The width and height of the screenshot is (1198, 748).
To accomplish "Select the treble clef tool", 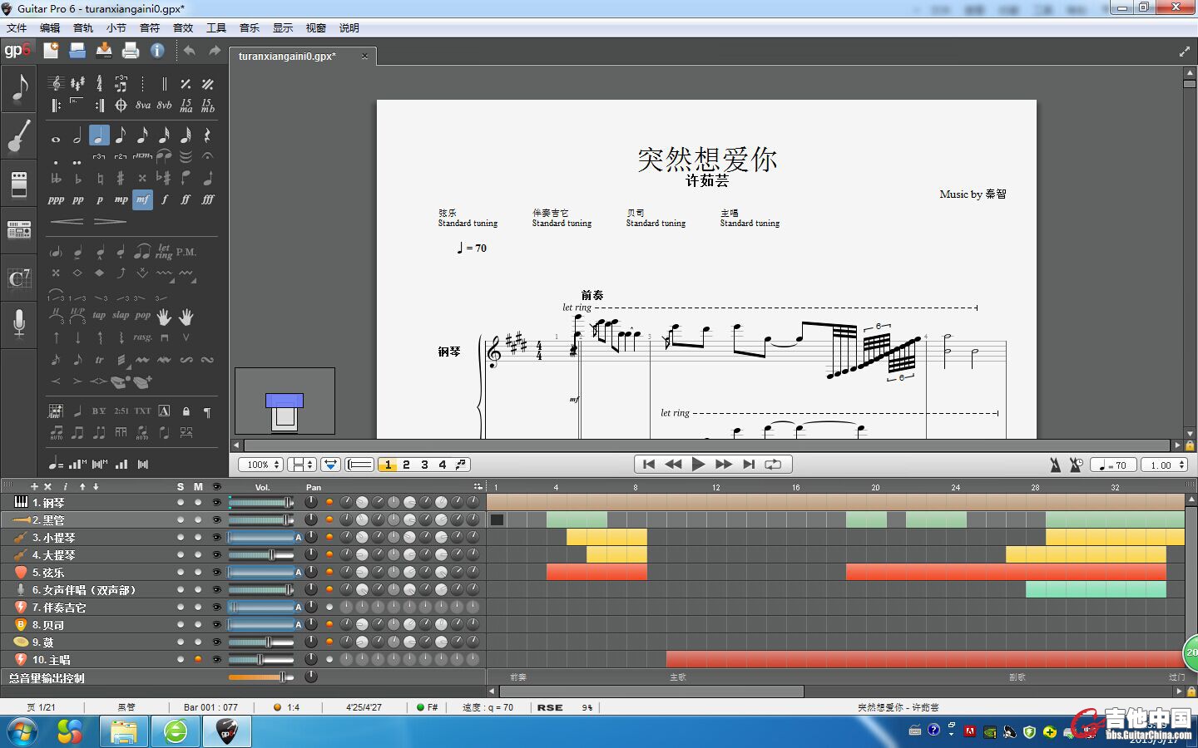I will (56, 83).
